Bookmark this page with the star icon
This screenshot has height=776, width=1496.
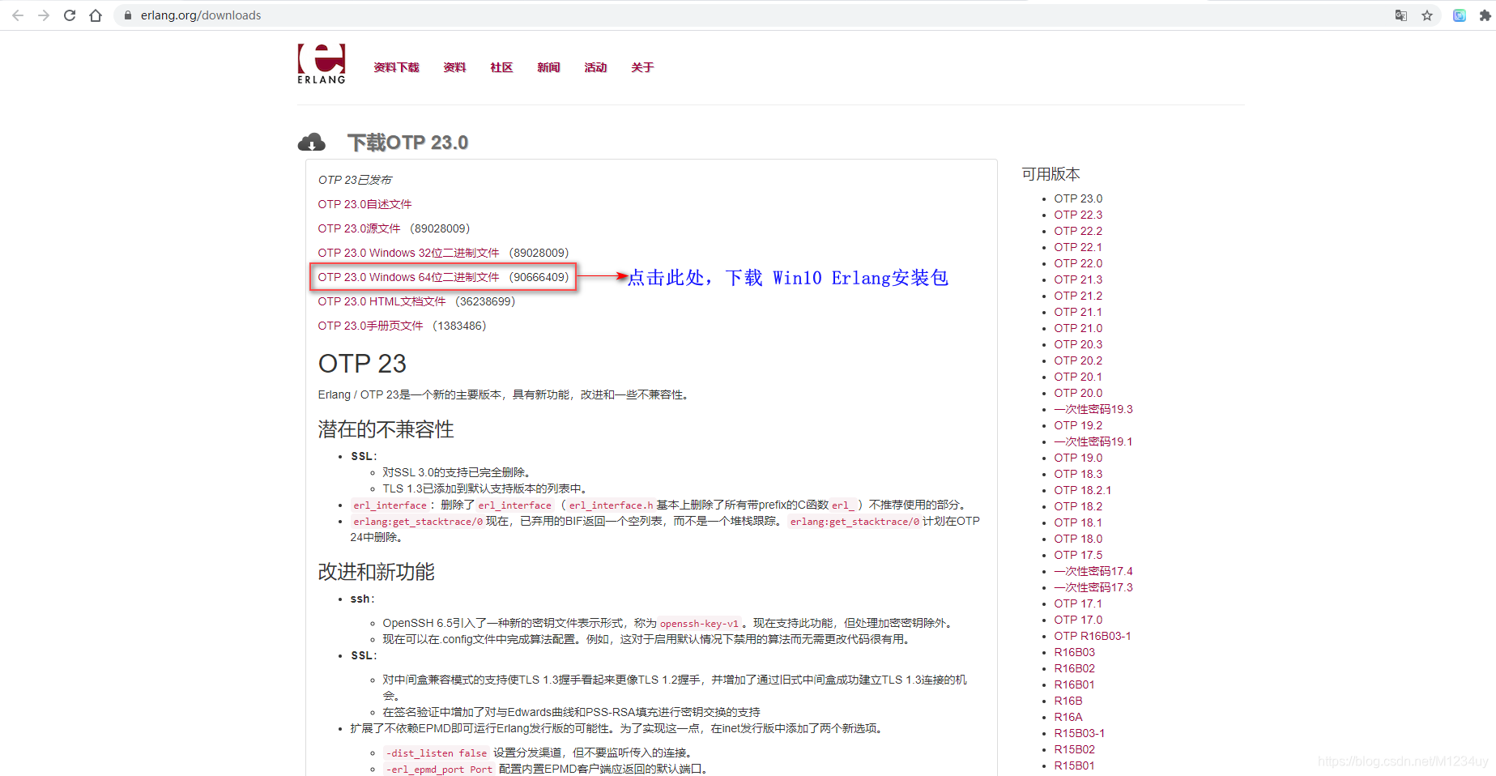pos(1427,15)
